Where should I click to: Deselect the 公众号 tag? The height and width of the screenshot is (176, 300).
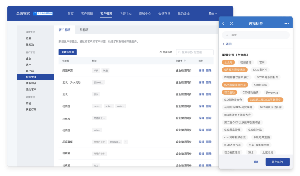228,62
